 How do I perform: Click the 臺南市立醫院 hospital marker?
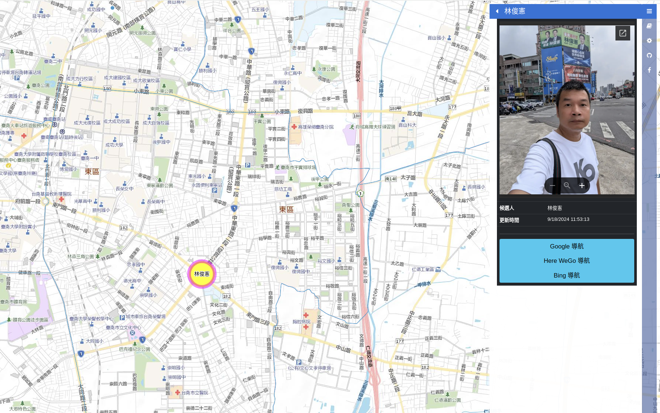(177, 393)
